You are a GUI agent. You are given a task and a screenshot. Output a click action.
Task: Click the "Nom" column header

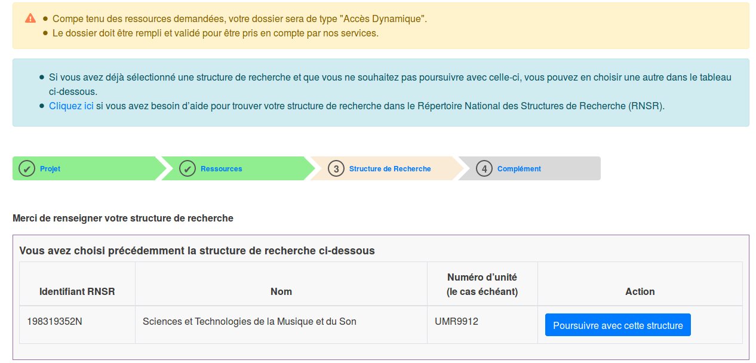[x=281, y=291]
